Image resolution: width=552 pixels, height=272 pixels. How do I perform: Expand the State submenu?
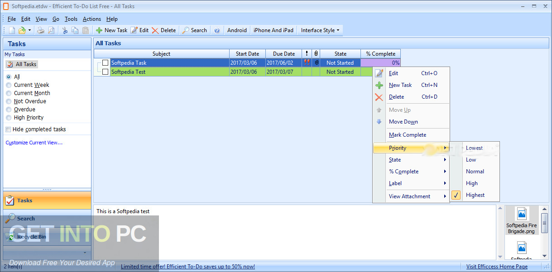tap(411, 160)
